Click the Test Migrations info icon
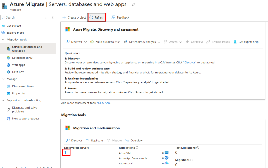The height and width of the screenshot is (168, 268). click(x=198, y=148)
